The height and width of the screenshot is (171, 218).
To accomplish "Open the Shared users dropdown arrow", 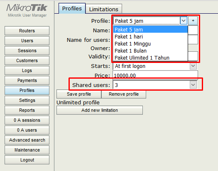I will point(193,85).
